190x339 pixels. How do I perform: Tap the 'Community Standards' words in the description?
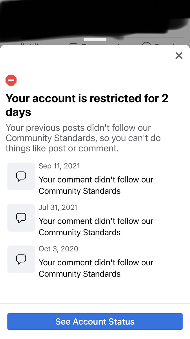click(50, 138)
